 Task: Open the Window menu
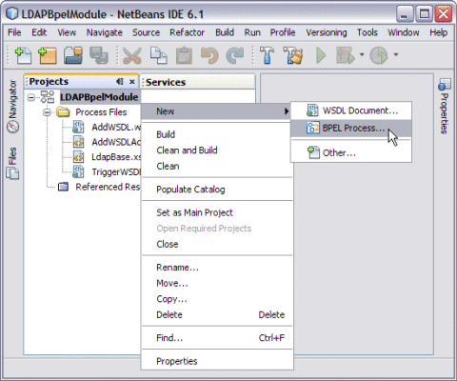(404, 32)
